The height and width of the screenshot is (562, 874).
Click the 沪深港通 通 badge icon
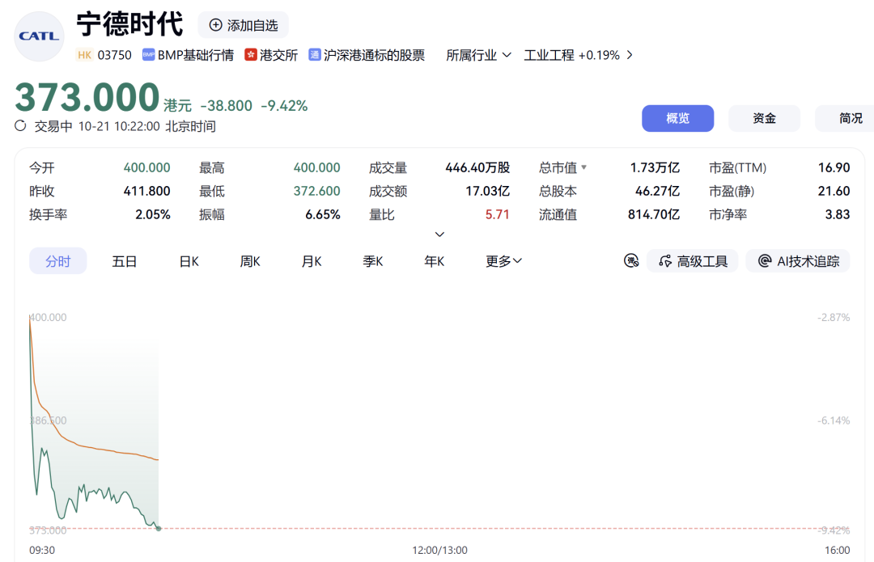[x=314, y=55]
